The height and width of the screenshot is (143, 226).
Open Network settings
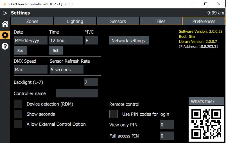(129, 41)
